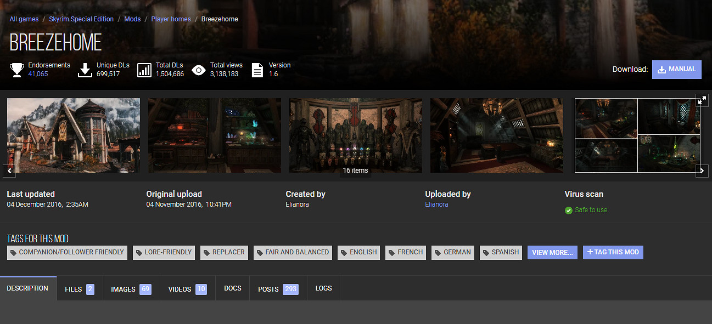Click the Tag This Mod button

pyautogui.click(x=613, y=252)
